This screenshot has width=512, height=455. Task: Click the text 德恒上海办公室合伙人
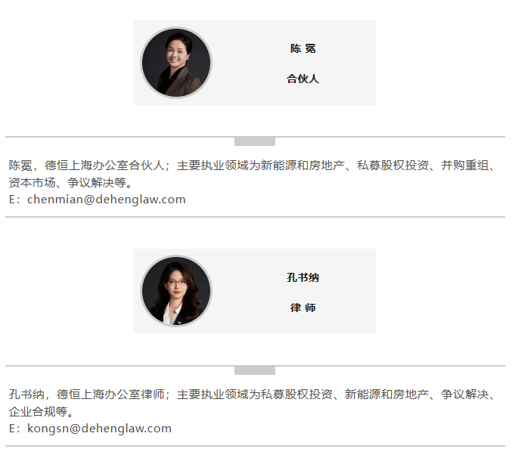coord(104,166)
